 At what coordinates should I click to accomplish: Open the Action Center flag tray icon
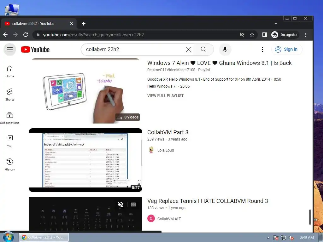(276, 238)
